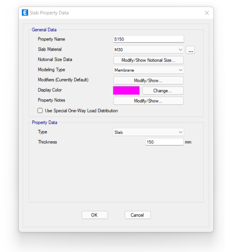225x252 pixels.
Task: Open the Type dropdown showing Slab
Action: coord(148,132)
